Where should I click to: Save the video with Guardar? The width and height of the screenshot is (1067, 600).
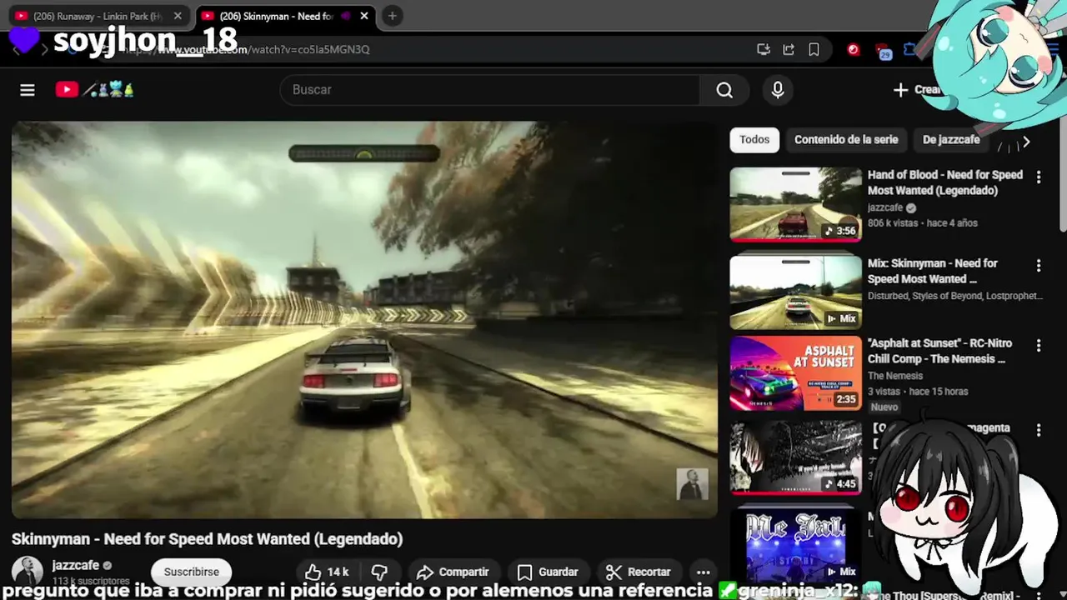tap(548, 572)
